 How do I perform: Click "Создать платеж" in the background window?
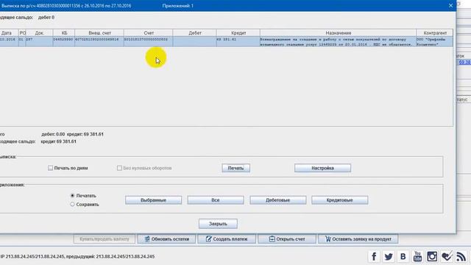point(227,239)
